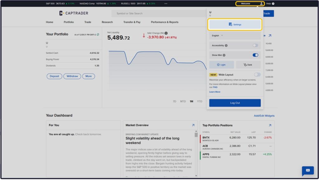Select the MTD chart range
Viewport: 319px width, 180px height.
(x=183, y=101)
